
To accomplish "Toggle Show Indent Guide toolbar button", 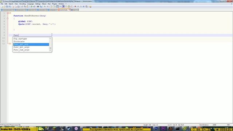I will [x=63, y=7].
